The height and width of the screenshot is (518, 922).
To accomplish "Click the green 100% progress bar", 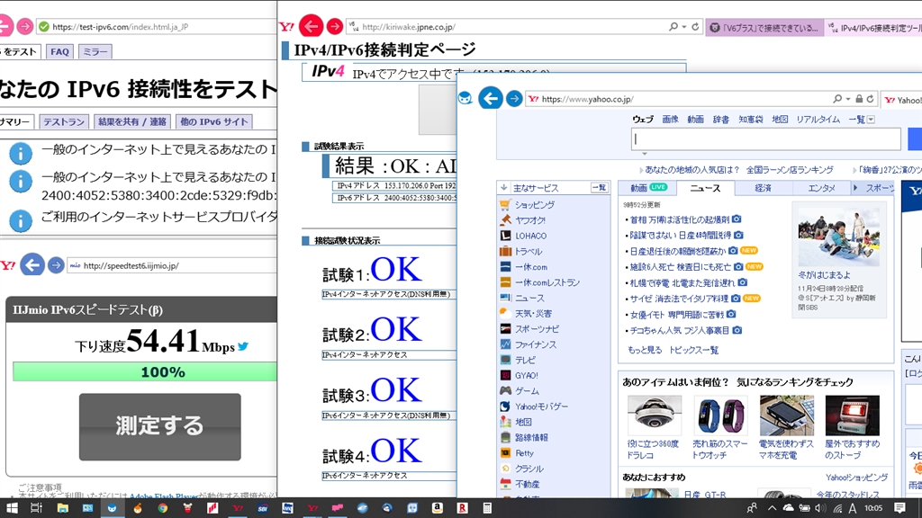I will click(144, 372).
